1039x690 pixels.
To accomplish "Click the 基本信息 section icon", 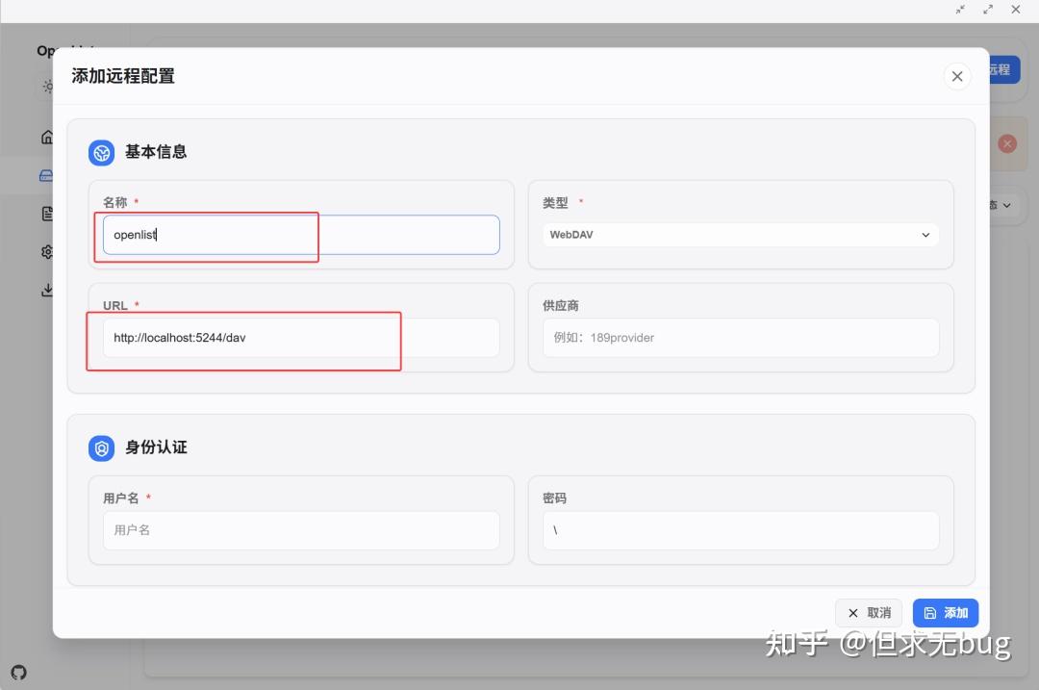I will 101,153.
